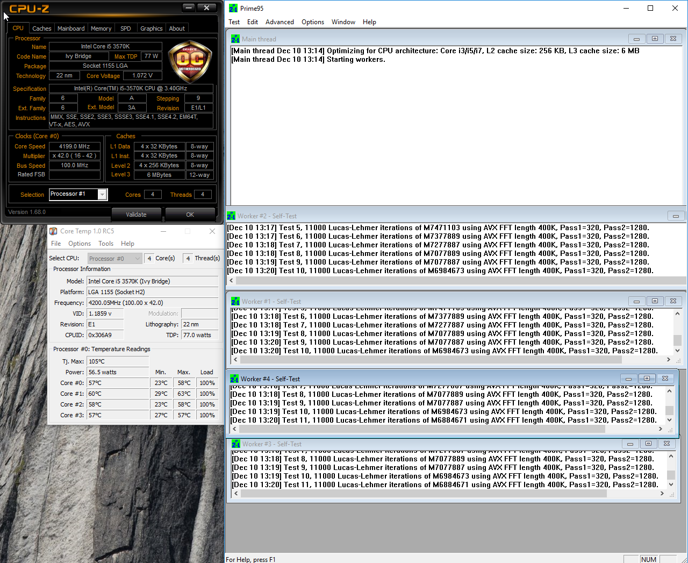Close the Worker #3 child window
The width and height of the screenshot is (688, 563).
(x=666, y=444)
